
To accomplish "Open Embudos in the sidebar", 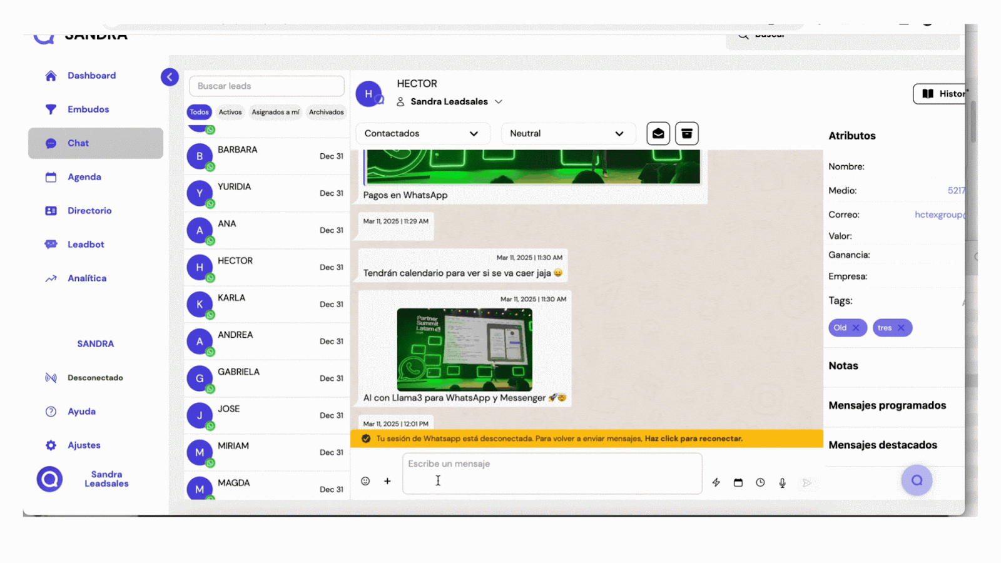I will [88, 109].
